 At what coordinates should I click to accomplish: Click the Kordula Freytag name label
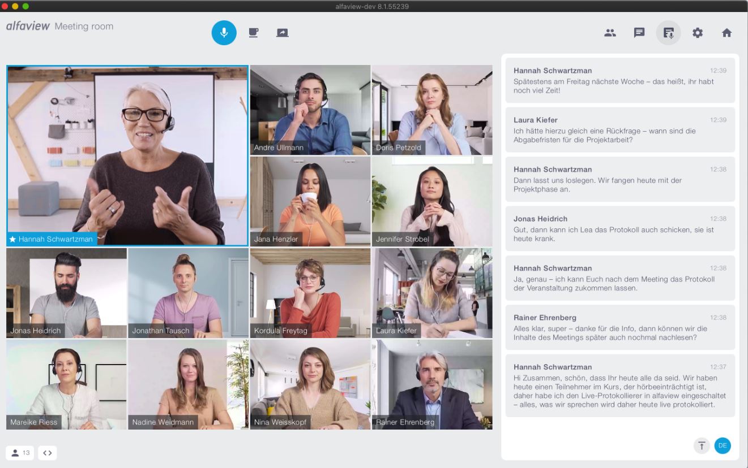click(x=281, y=331)
